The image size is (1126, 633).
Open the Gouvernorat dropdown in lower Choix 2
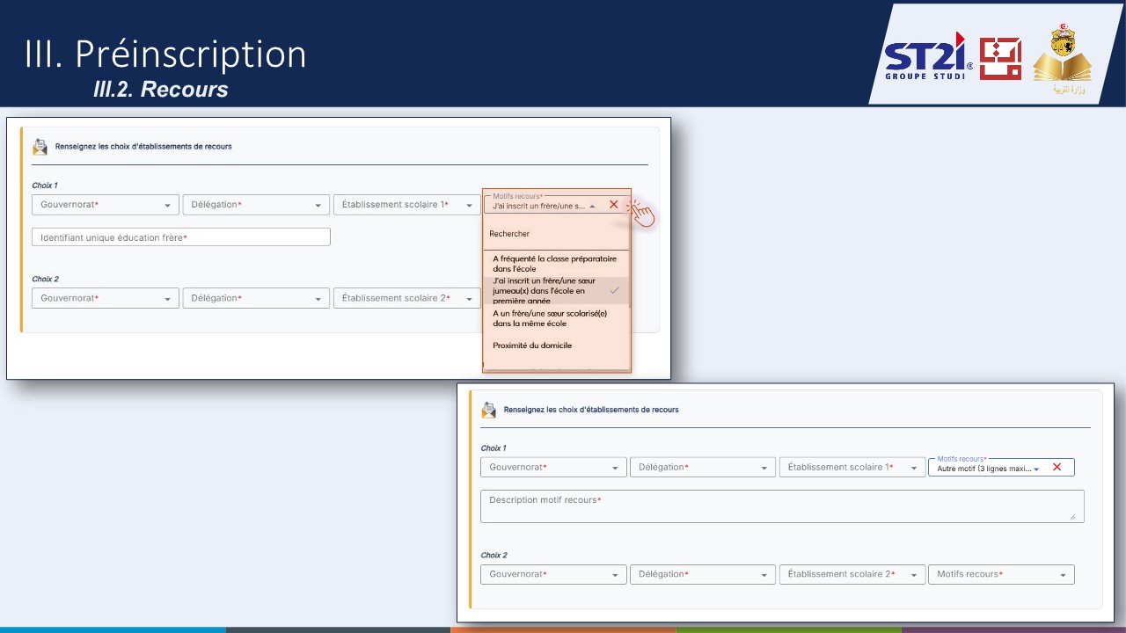tap(553, 575)
